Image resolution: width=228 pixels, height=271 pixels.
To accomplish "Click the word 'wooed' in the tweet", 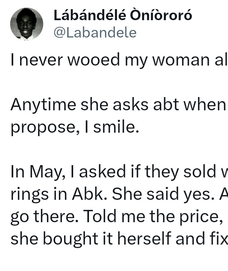I will point(93,60).
